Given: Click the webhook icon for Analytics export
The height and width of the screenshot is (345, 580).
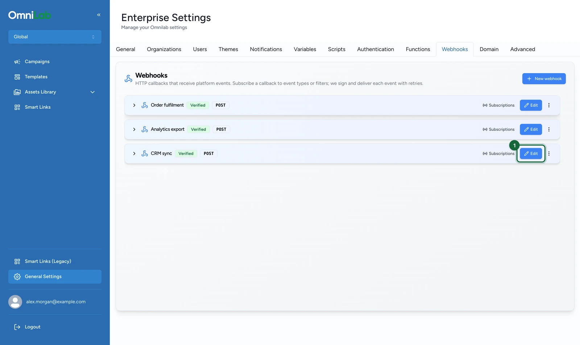Looking at the screenshot, I should pos(145,129).
